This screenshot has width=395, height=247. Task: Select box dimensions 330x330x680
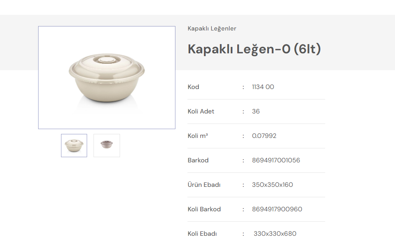tap(275, 234)
